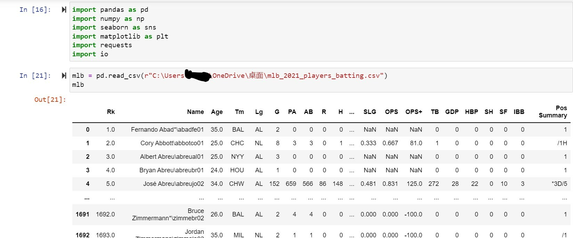
Task: Click the Out[21] output prompt
Action: 50,100
